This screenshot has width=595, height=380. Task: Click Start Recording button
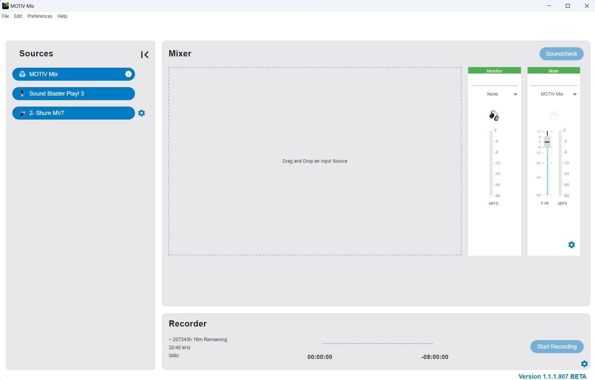[x=557, y=347]
